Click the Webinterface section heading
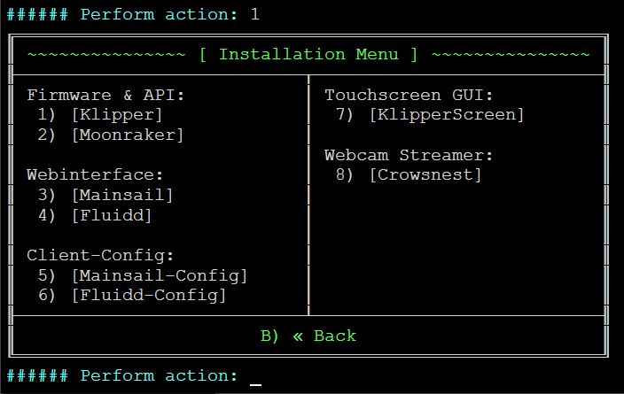This screenshot has width=624, height=394. coord(96,174)
